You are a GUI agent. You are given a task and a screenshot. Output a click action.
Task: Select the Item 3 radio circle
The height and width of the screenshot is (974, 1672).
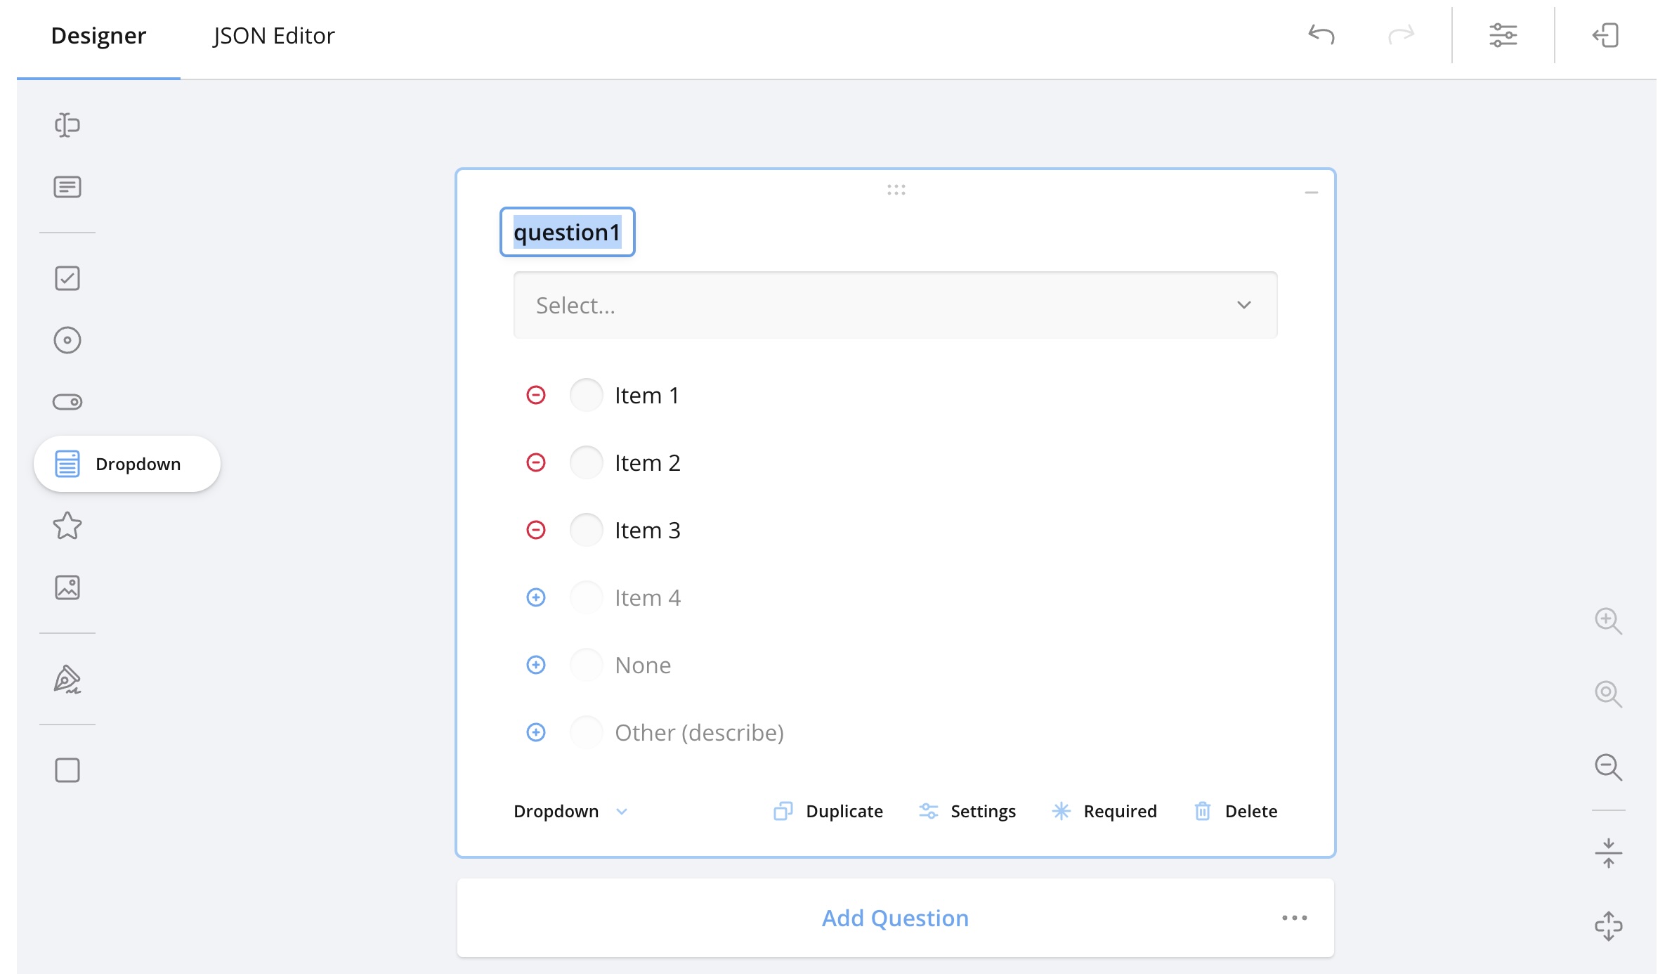point(586,530)
